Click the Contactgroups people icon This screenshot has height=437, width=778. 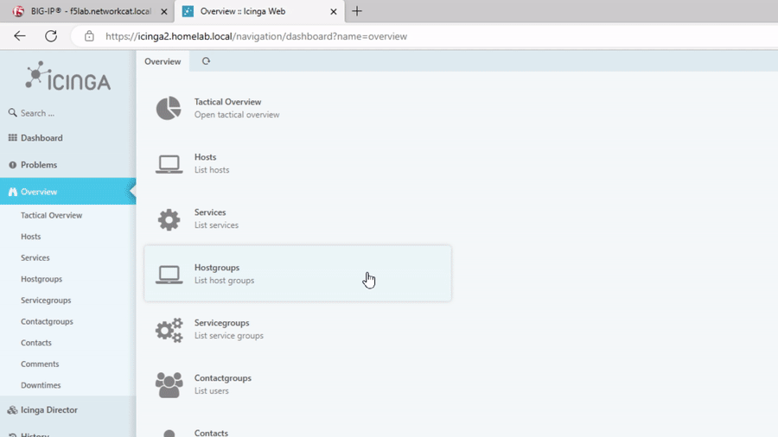(169, 385)
